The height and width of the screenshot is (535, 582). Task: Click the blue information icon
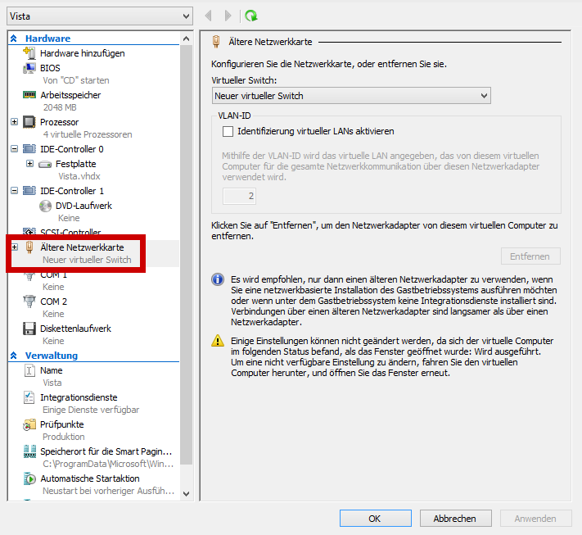click(x=218, y=279)
